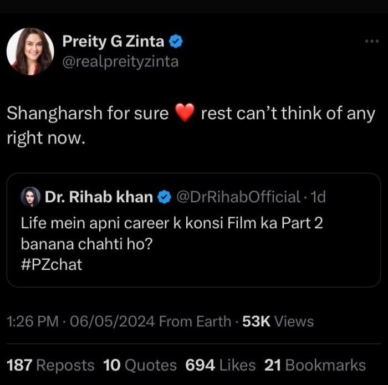Click Preity G Zinta's profile picture
Screen dimensions: 388x385
[30, 52]
